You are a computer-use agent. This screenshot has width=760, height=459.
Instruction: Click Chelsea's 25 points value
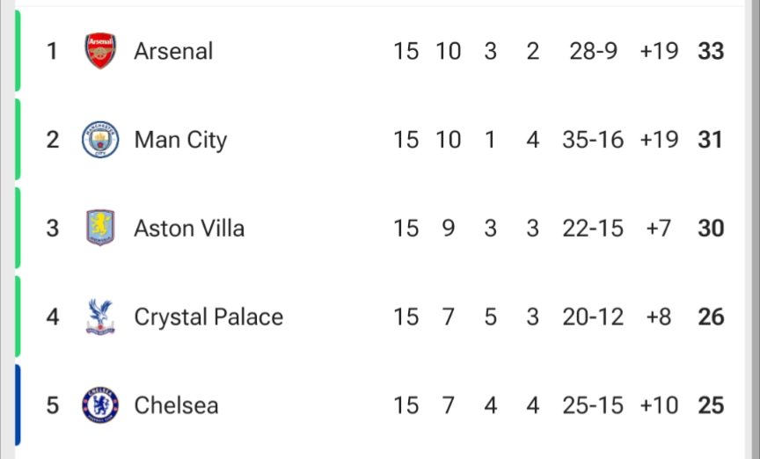pos(711,405)
